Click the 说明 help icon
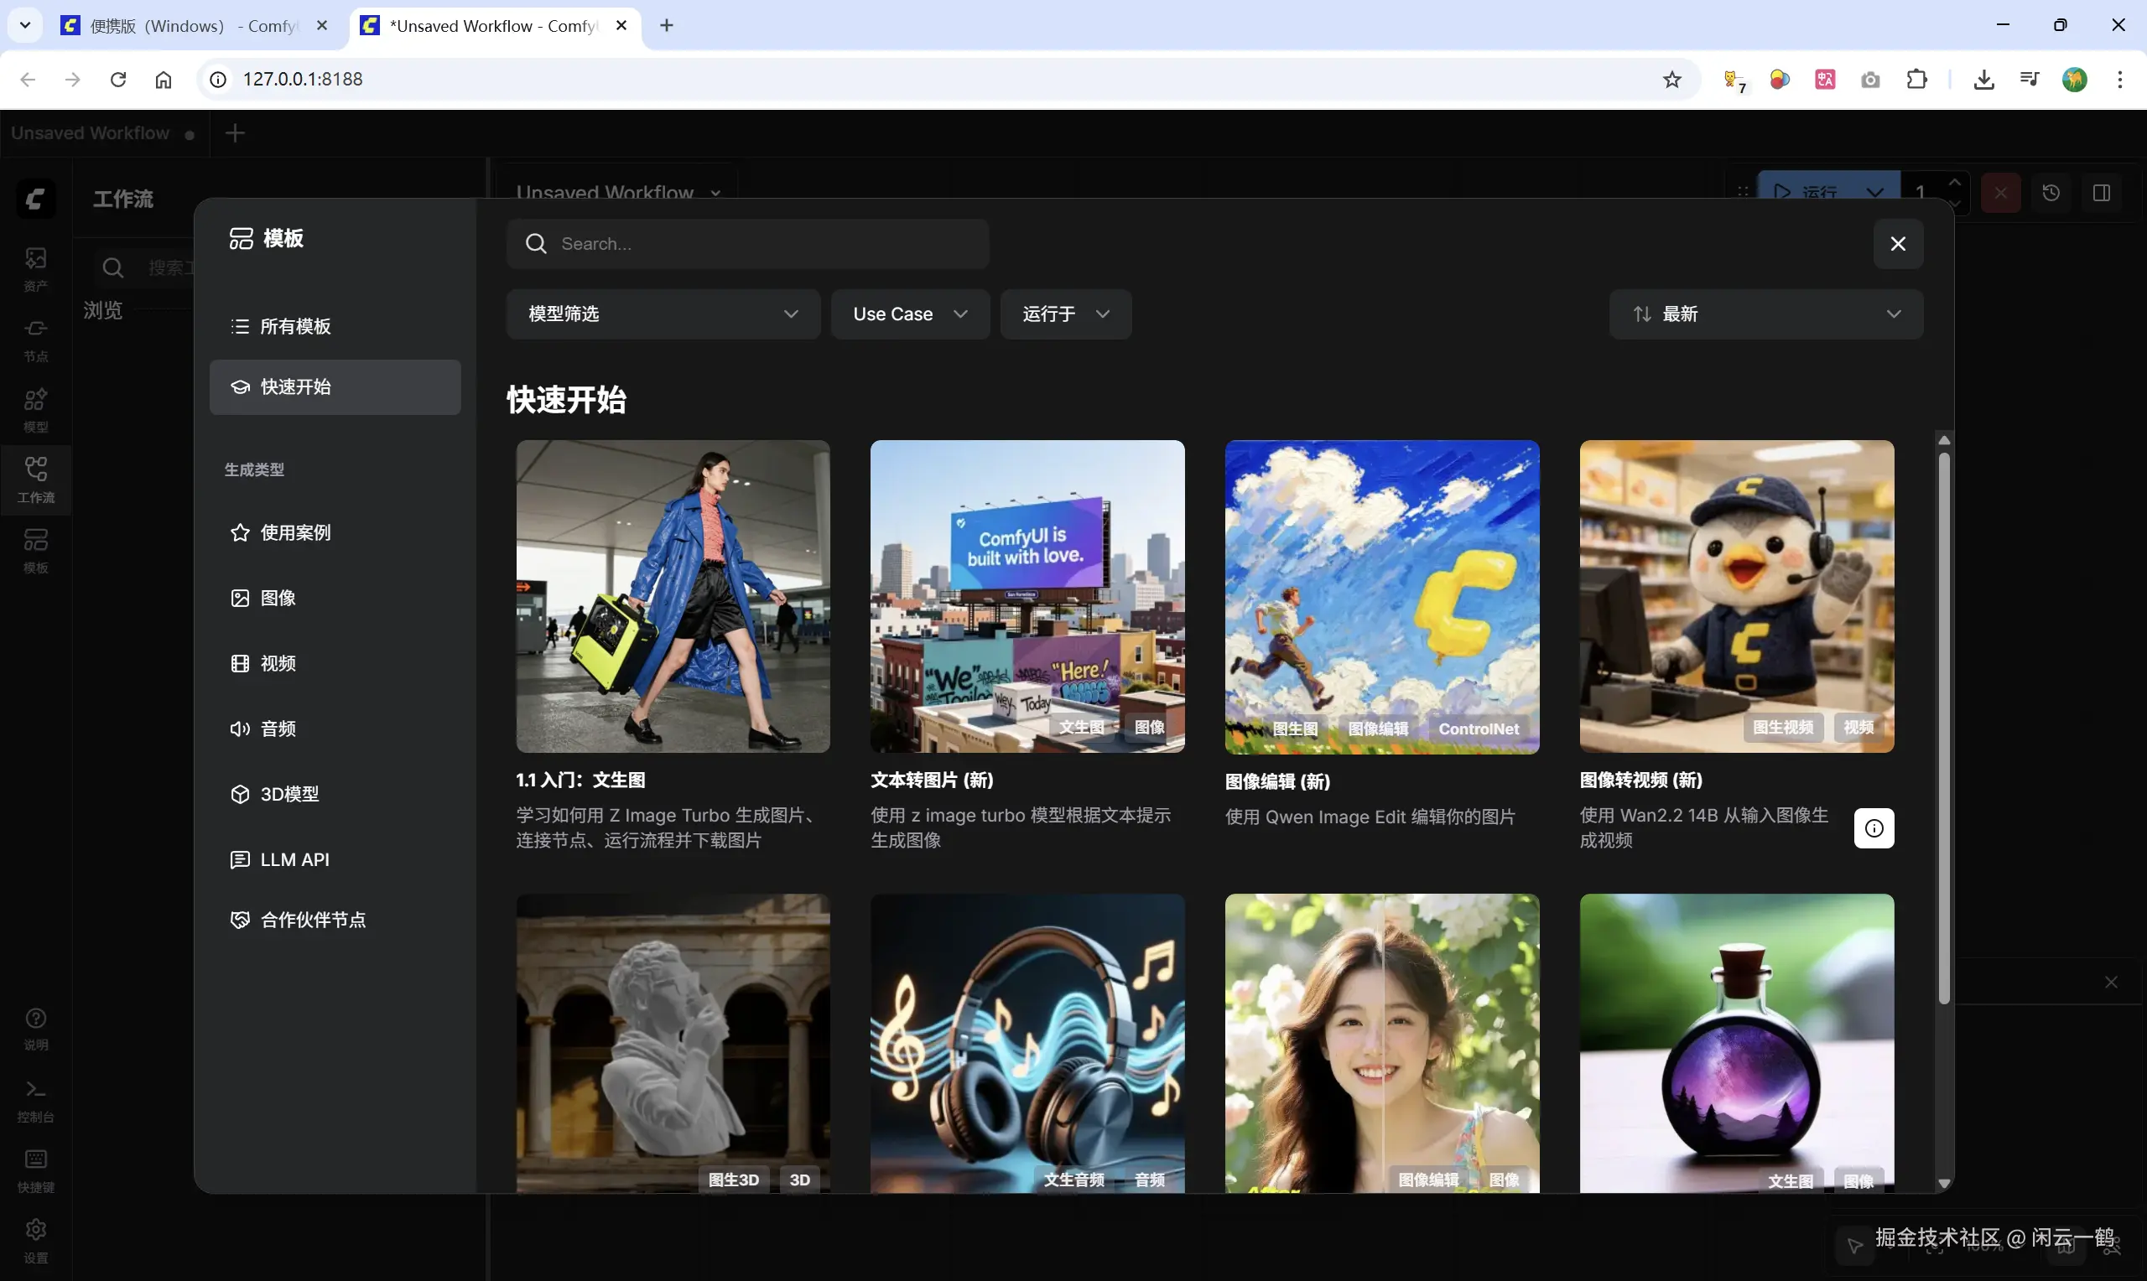Screen dimensions: 2147x1281 [x=35, y=1029]
